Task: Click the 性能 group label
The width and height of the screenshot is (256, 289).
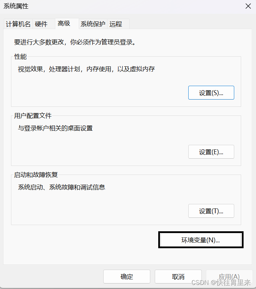Action: pyautogui.click(x=20, y=56)
